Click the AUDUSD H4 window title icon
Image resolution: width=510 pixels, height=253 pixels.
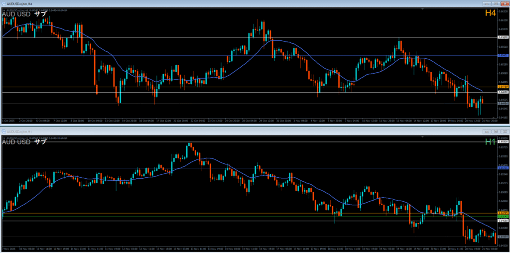coord(4,3)
